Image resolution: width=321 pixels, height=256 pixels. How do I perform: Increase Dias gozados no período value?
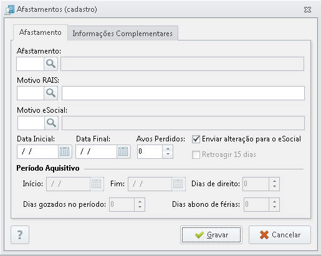140,202
